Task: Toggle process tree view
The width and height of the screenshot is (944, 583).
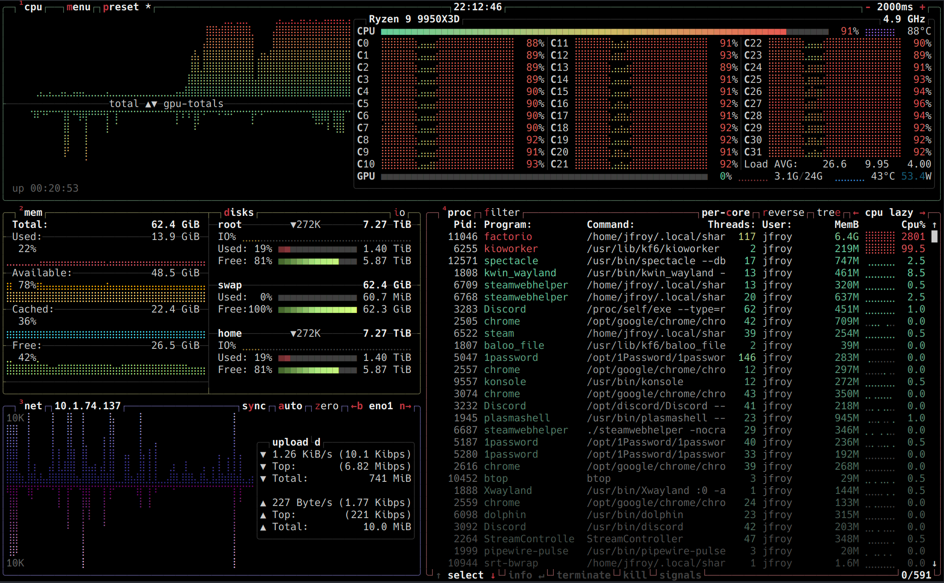Action: 829,213
